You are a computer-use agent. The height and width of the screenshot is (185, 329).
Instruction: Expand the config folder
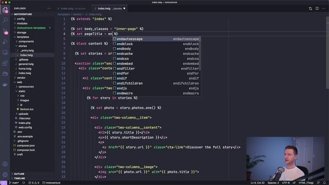[x=21, y=19]
